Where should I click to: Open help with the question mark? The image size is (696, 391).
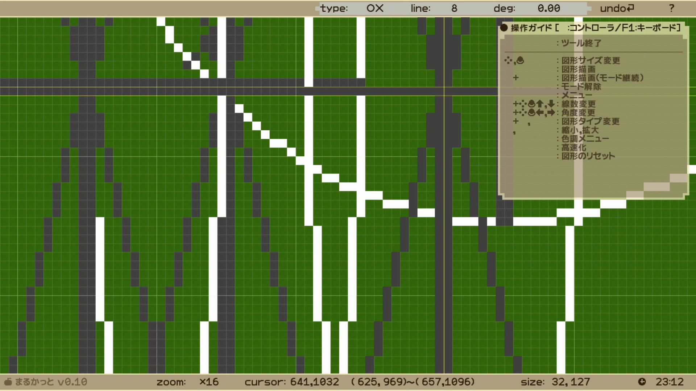[671, 8]
